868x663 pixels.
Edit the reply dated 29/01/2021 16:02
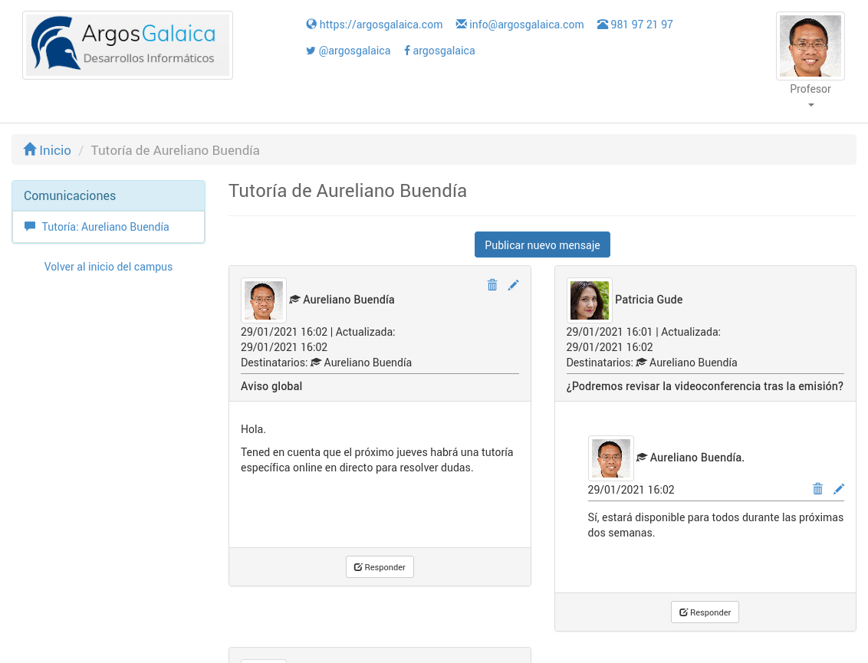pyautogui.click(x=839, y=489)
